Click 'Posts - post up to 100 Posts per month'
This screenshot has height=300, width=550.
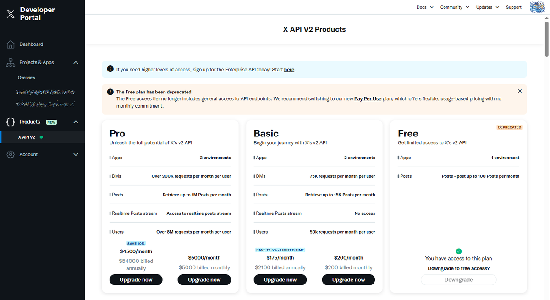[480, 176]
